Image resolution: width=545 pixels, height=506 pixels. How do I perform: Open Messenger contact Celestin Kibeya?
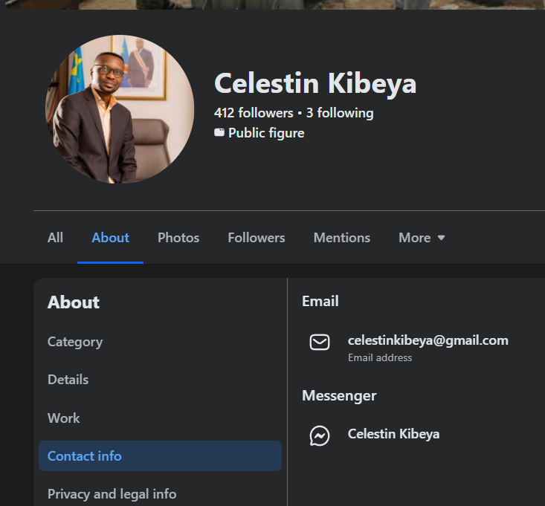pos(393,434)
